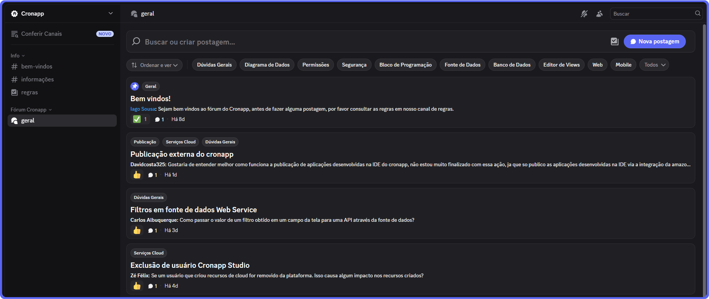Open the guidelines checklist icon near Nova postagem
The width and height of the screenshot is (709, 299).
pyautogui.click(x=615, y=41)
